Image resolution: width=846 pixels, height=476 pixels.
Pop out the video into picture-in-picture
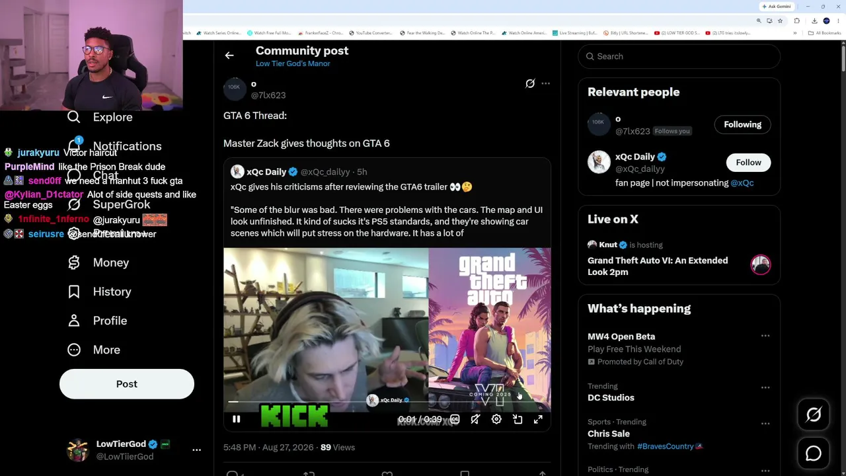(x=518, y=419)
